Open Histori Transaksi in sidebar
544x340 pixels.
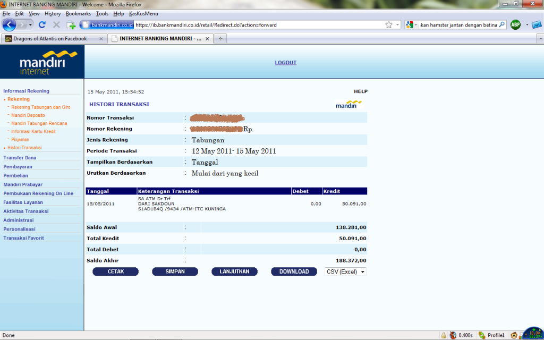click(x=24, y=148)
